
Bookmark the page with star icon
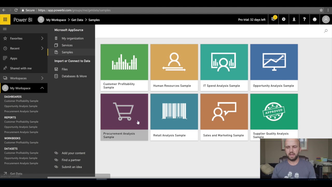(321, 10)
